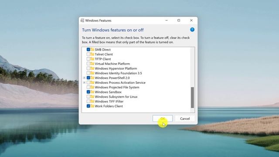Image resolution: width=279 pixels, height=157 pixels.
Task: Open the help question mark icon
Action: click(192, 30)
